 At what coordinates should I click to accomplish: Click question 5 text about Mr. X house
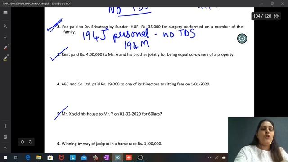pos(109,114)
